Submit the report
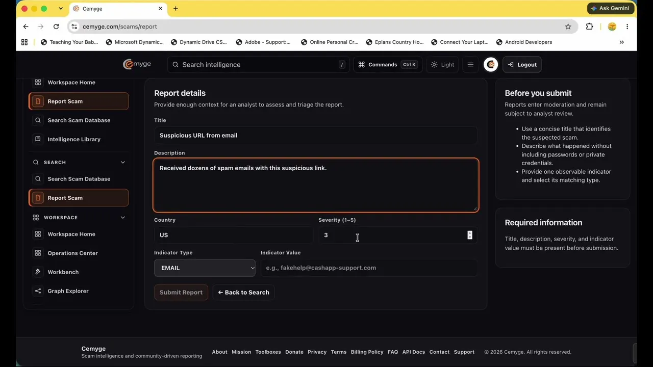 point(181,292)
